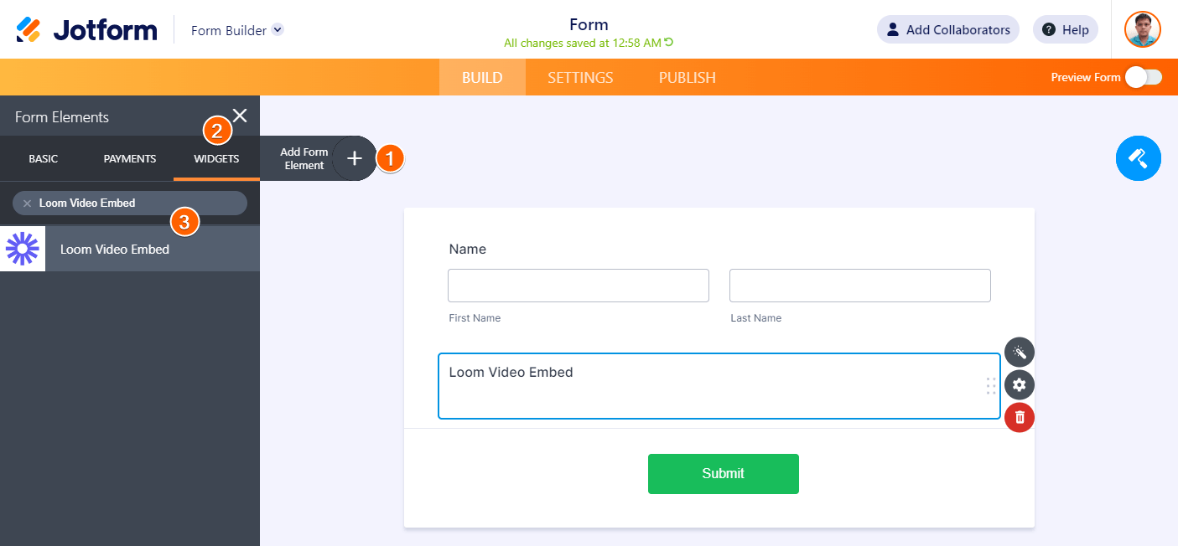Select the BASIC elements tab
The width and height of the screenshot is (1178, 546).
tap(44, 158)
